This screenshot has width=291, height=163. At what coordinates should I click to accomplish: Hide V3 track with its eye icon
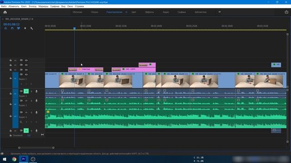26,65
